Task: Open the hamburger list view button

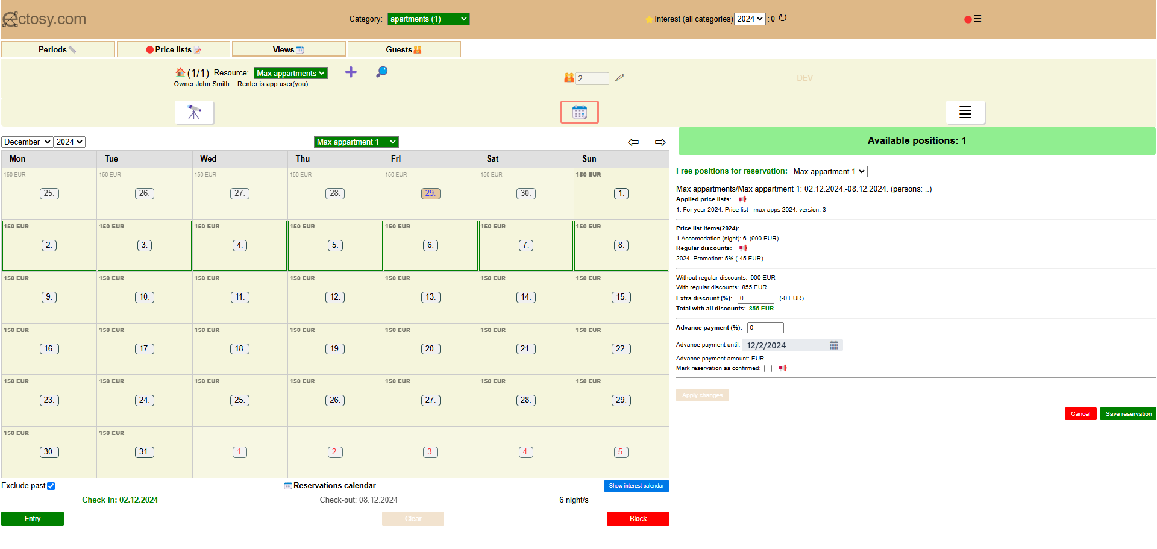Action: click(965, 112)
